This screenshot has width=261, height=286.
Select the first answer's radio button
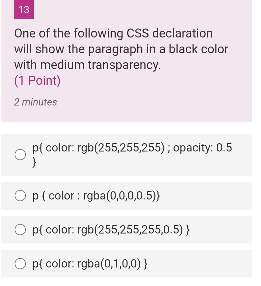[21, 154]
